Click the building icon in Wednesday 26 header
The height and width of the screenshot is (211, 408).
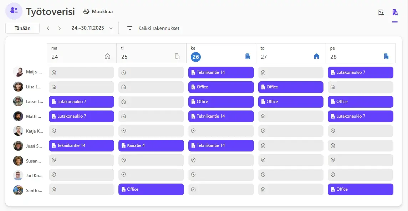click(248, 56)
